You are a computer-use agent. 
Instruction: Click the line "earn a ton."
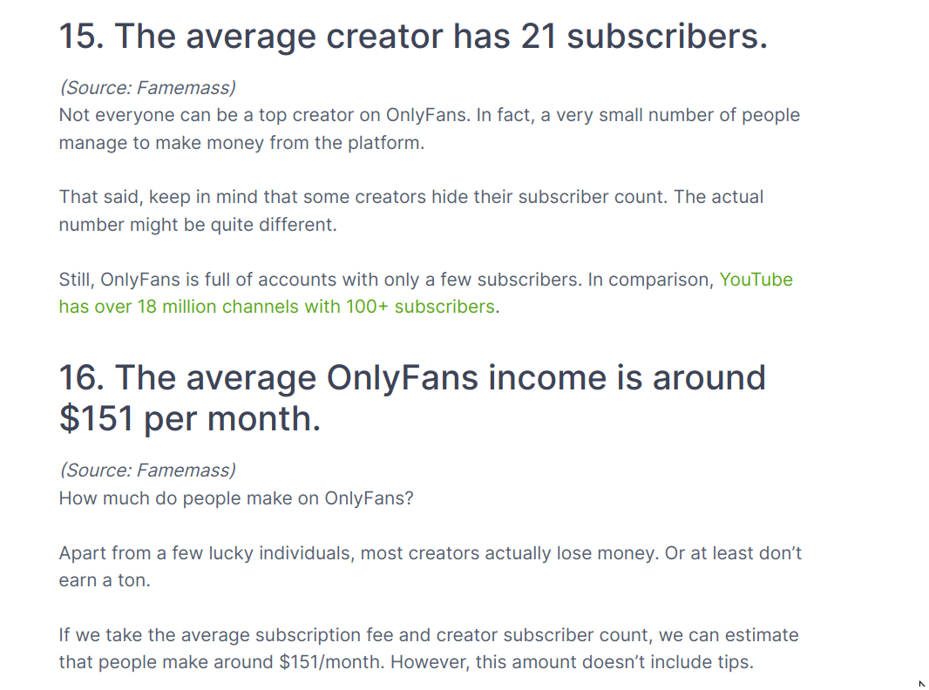click(x=105, y=580)
